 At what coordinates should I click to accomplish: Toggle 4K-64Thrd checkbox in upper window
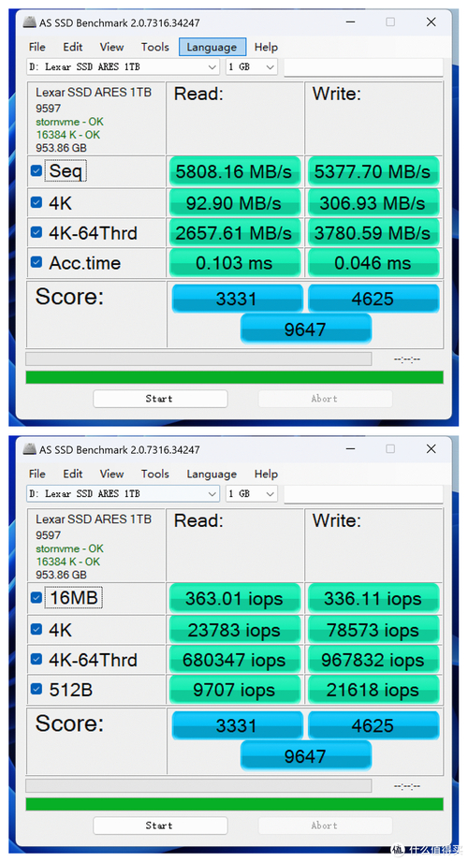[x=37, y=232]
